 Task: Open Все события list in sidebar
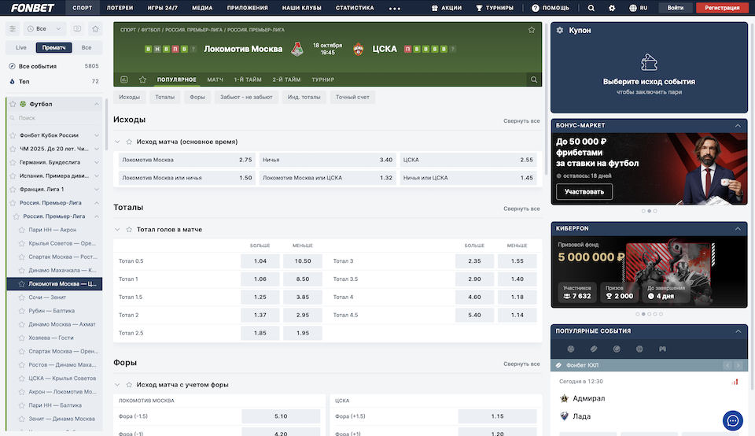[x=53, y=66]
